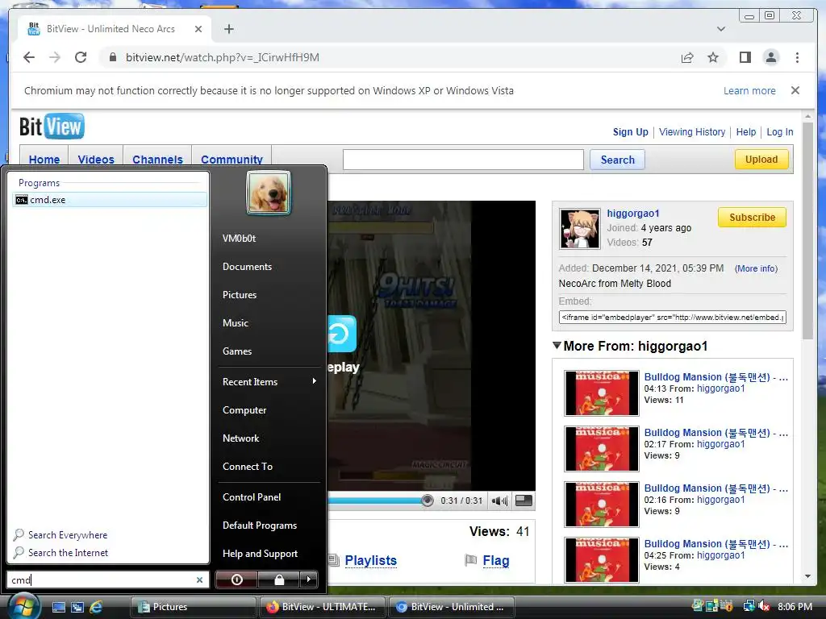Click the BitView search text field

pyautogui.click(x=463, y=160)
